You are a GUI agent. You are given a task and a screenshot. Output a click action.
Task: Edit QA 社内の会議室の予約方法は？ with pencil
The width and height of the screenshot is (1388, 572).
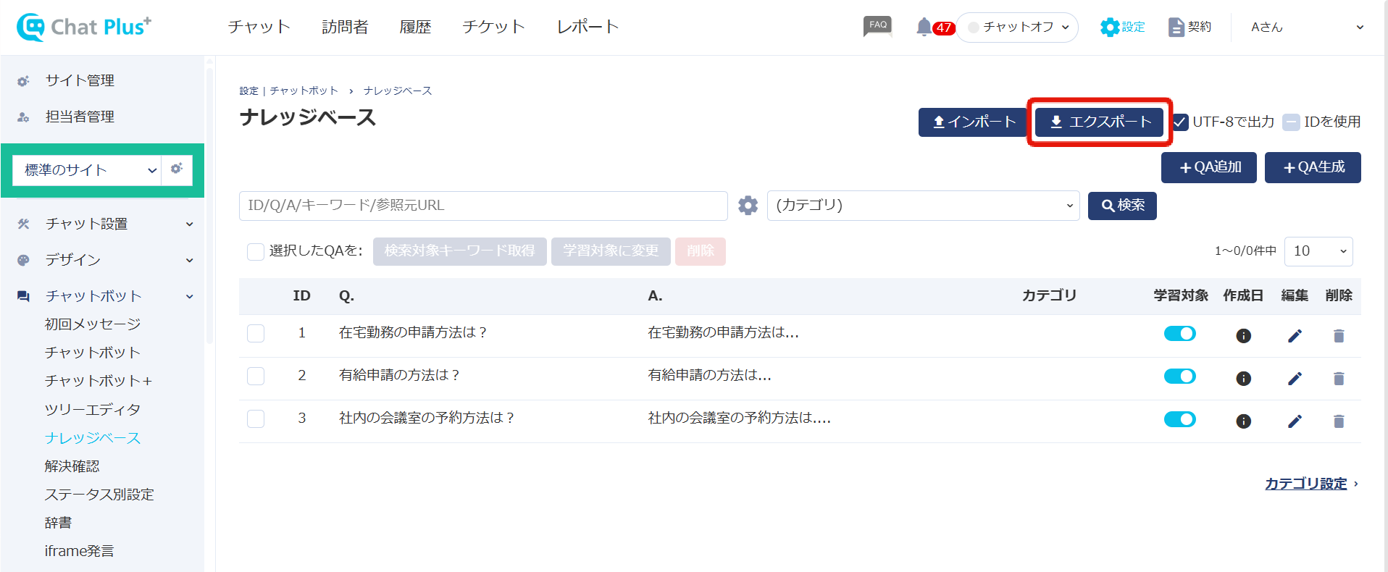1295,421
